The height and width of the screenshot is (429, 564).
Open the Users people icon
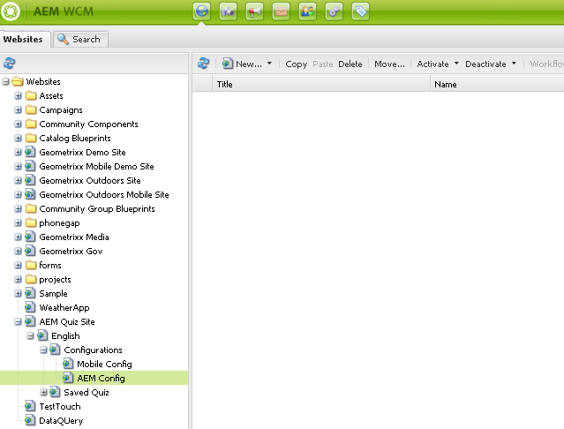[307, 11]
